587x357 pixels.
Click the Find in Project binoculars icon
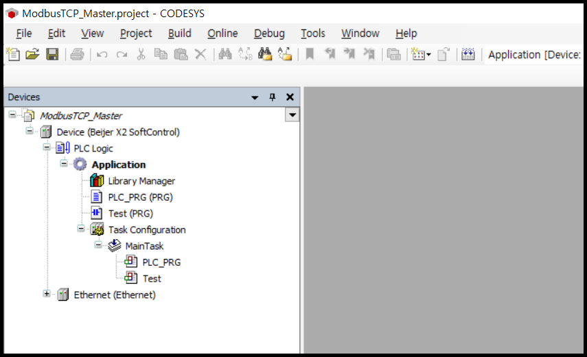point(265,55)
